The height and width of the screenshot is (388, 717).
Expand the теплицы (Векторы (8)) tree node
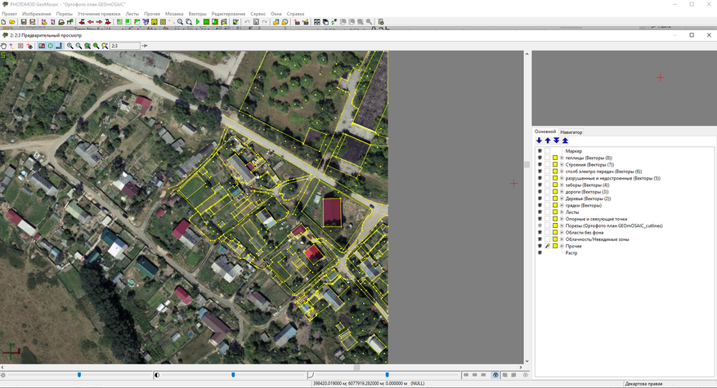[562, 158]
